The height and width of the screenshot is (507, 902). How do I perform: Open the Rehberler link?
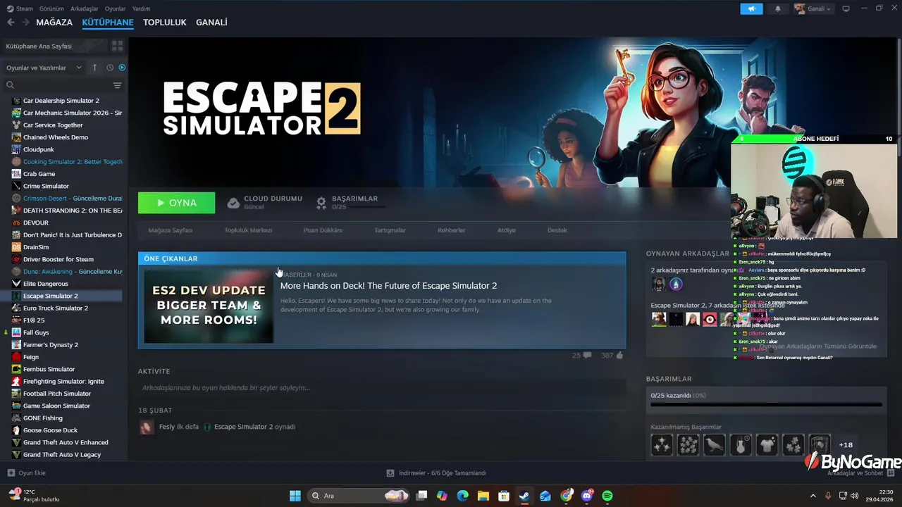click(x=451, y=230)
